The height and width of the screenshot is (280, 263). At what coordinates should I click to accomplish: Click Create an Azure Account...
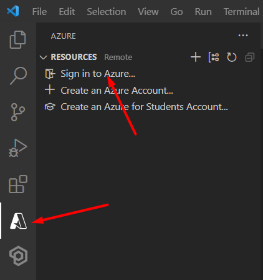117,91
